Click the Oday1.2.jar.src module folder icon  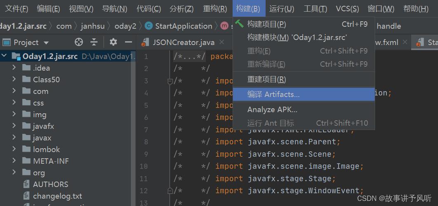16,56
